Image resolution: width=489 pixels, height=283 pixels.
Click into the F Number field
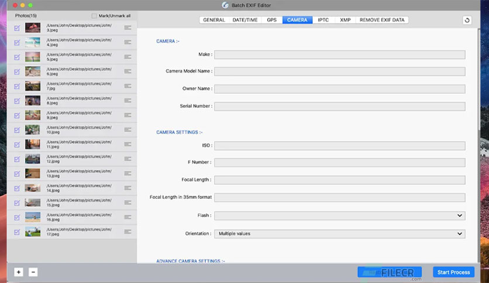pyautogui.click(x=340, y=163)
